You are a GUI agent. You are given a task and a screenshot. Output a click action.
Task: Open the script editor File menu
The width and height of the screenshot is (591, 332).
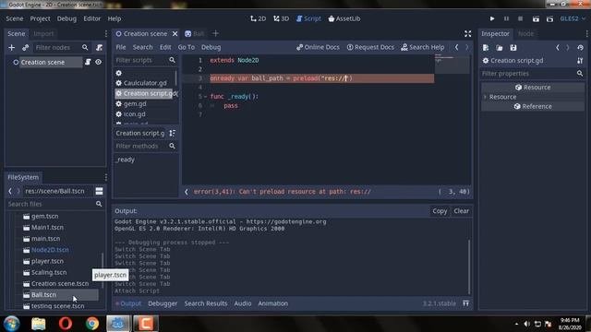coord(121,47)
